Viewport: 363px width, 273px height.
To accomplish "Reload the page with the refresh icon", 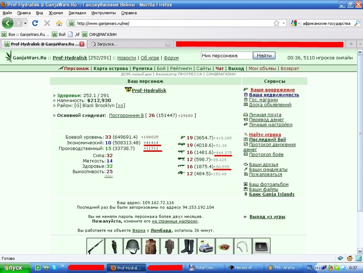I will point(35,23).
